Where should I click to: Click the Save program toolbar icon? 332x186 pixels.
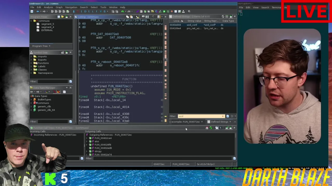[32, 11]
